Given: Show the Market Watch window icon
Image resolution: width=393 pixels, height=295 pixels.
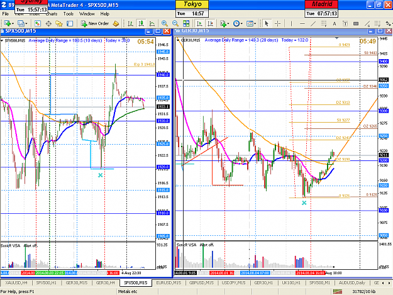Looking at the screenshot, I should (x=37, y=23).
